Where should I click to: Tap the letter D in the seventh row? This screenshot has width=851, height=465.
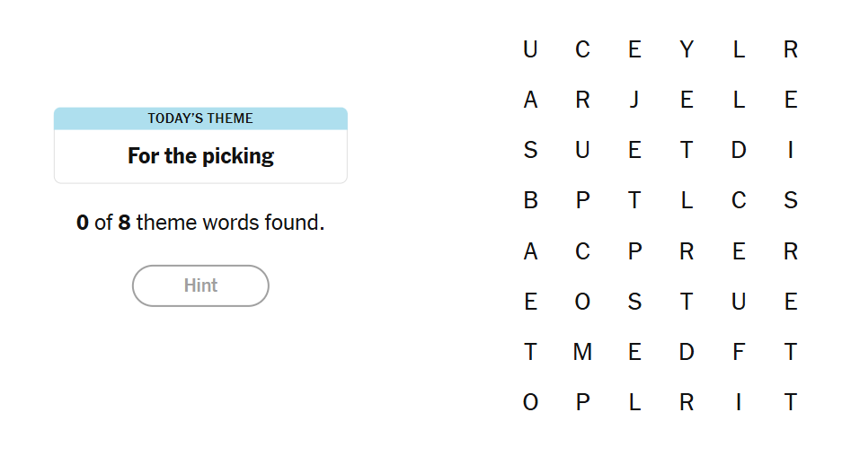click(687, 353)
